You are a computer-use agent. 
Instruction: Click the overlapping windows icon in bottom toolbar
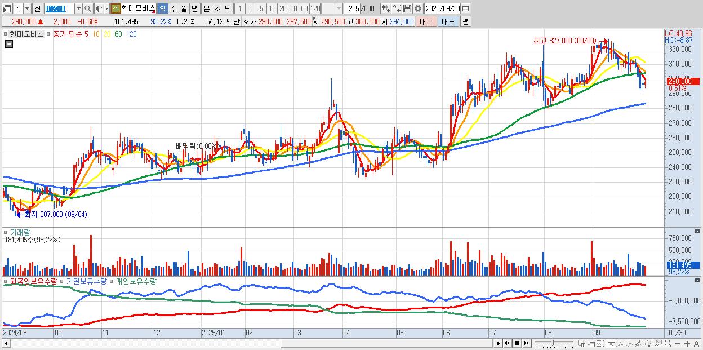click(591, 343)
